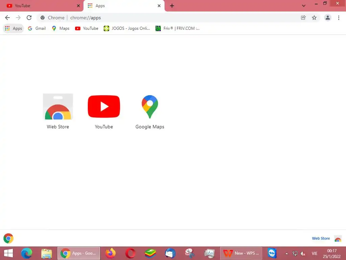Click the forward navigation arrow
Screen dimensions: 346x260
18,18
